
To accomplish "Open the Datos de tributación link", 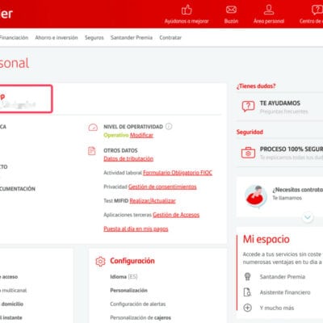I will 128,159.
